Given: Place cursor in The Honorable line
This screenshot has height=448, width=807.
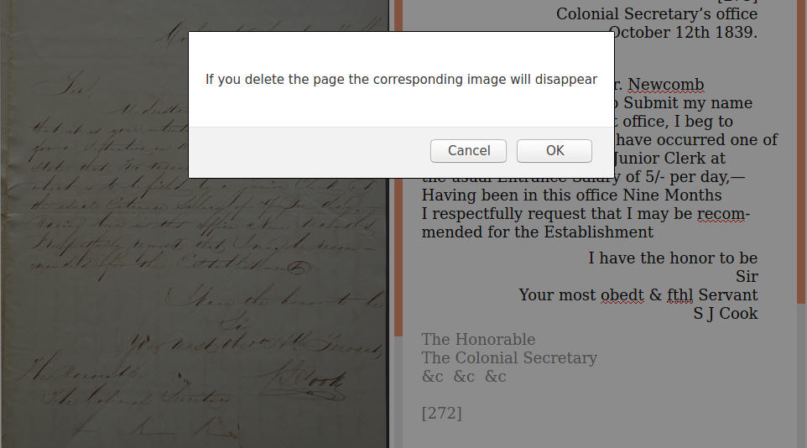Looking at the screenshot, I should click(478, 339).
